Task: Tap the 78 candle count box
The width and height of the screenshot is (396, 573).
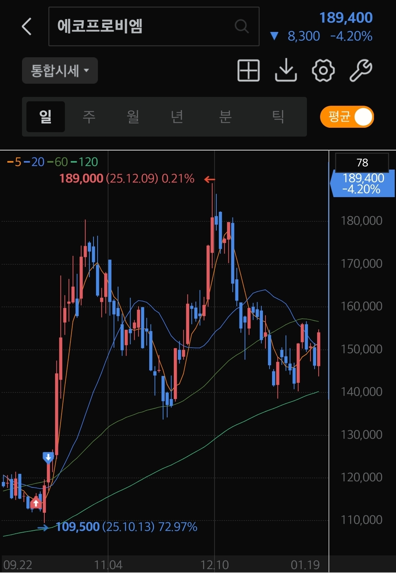Action: 362,162
